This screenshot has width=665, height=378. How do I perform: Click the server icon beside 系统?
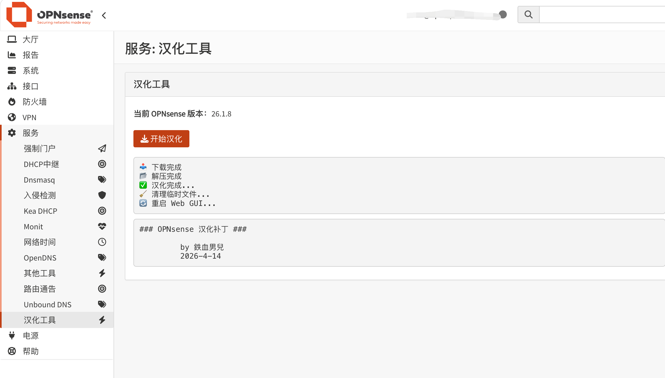click(12, 70)
